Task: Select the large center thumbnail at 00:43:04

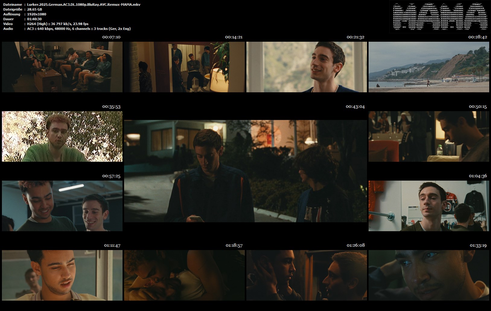Action: tap(245, 171)
